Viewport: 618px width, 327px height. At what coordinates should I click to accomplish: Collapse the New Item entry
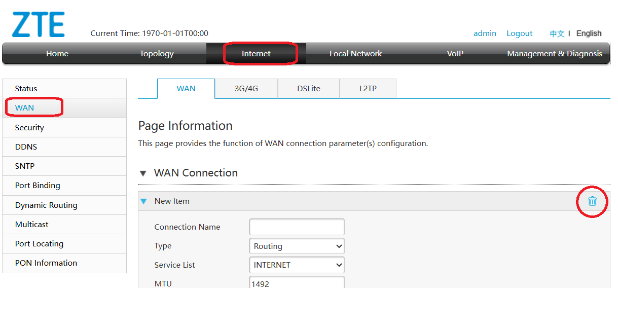point(143,201)
